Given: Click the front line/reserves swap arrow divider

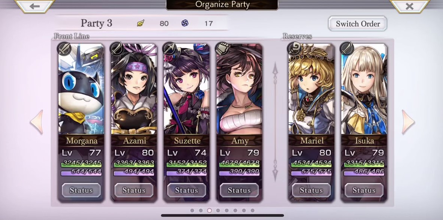Looking at the screenshot, I should pyautogui.click(x=275, y=122).
